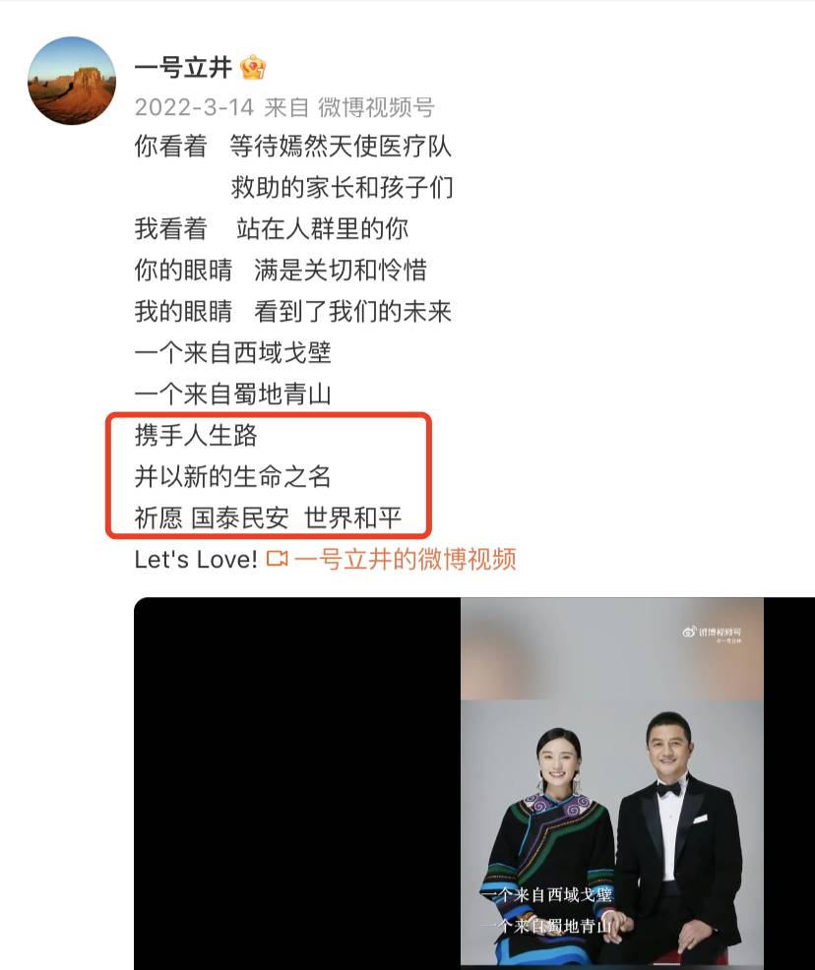Open the 微博视频号 source link
The width and height of the screenshot is (815, 970).
[376, 107]
